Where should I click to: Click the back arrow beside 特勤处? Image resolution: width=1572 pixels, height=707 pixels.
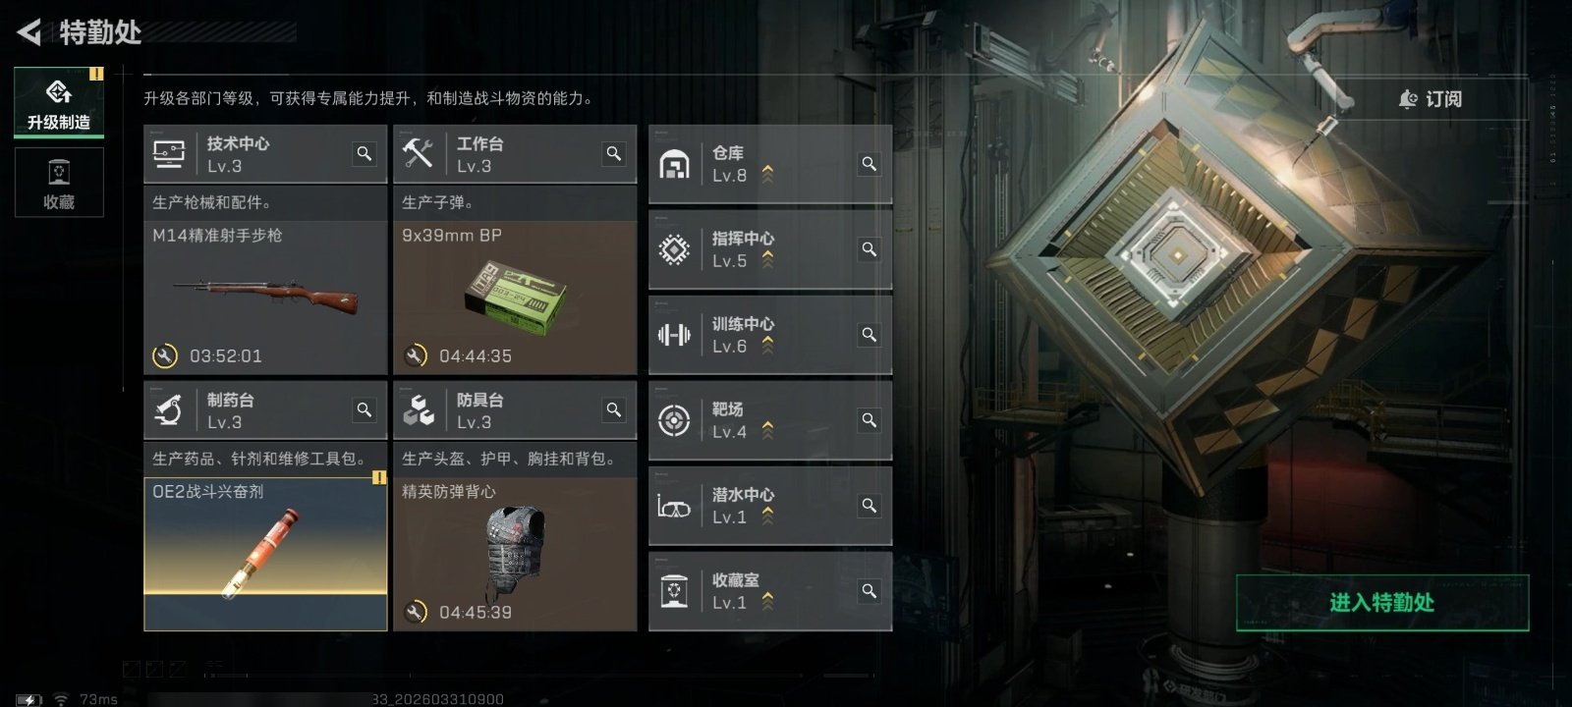click(29, 32)
